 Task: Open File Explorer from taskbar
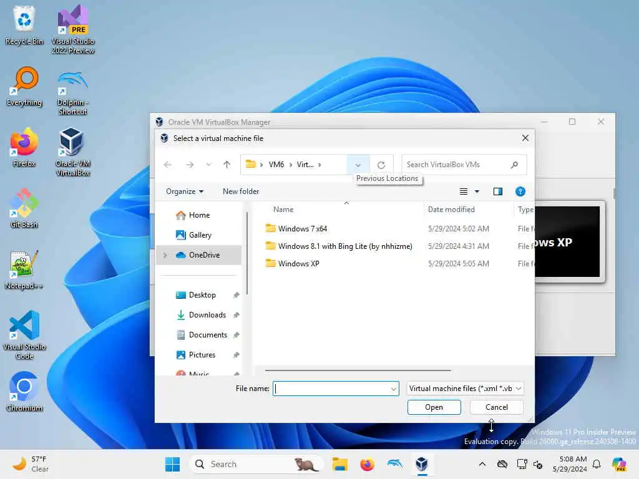tap(339, 464)
